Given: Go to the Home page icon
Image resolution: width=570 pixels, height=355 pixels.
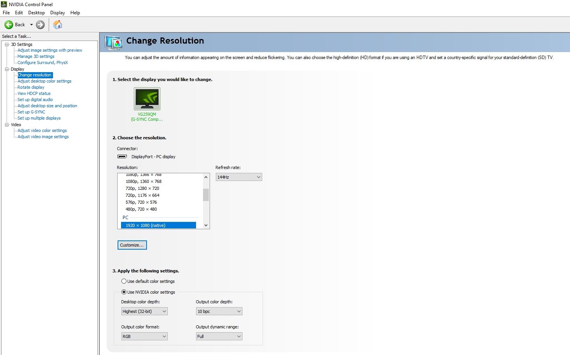Looking at the screenshot, I should point(58,25).
